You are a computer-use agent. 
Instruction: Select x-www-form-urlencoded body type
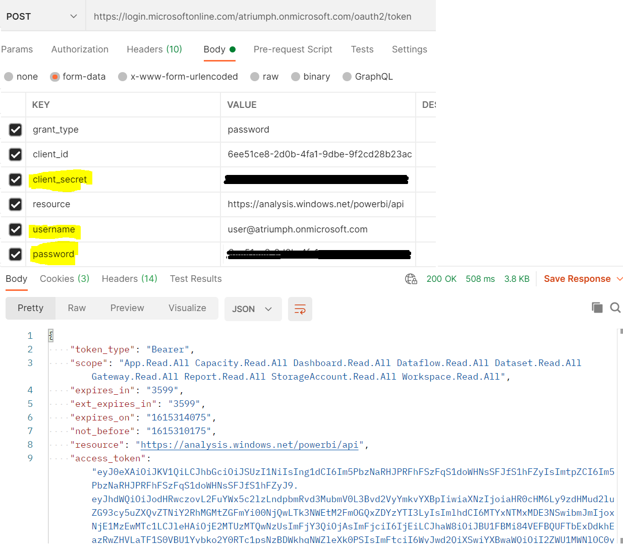pyautogui.click(x=123, y=77)
